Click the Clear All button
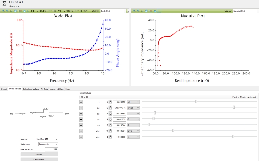Viewport: 259px width, 161px height. pyautogui.click(x=84, y=97)
